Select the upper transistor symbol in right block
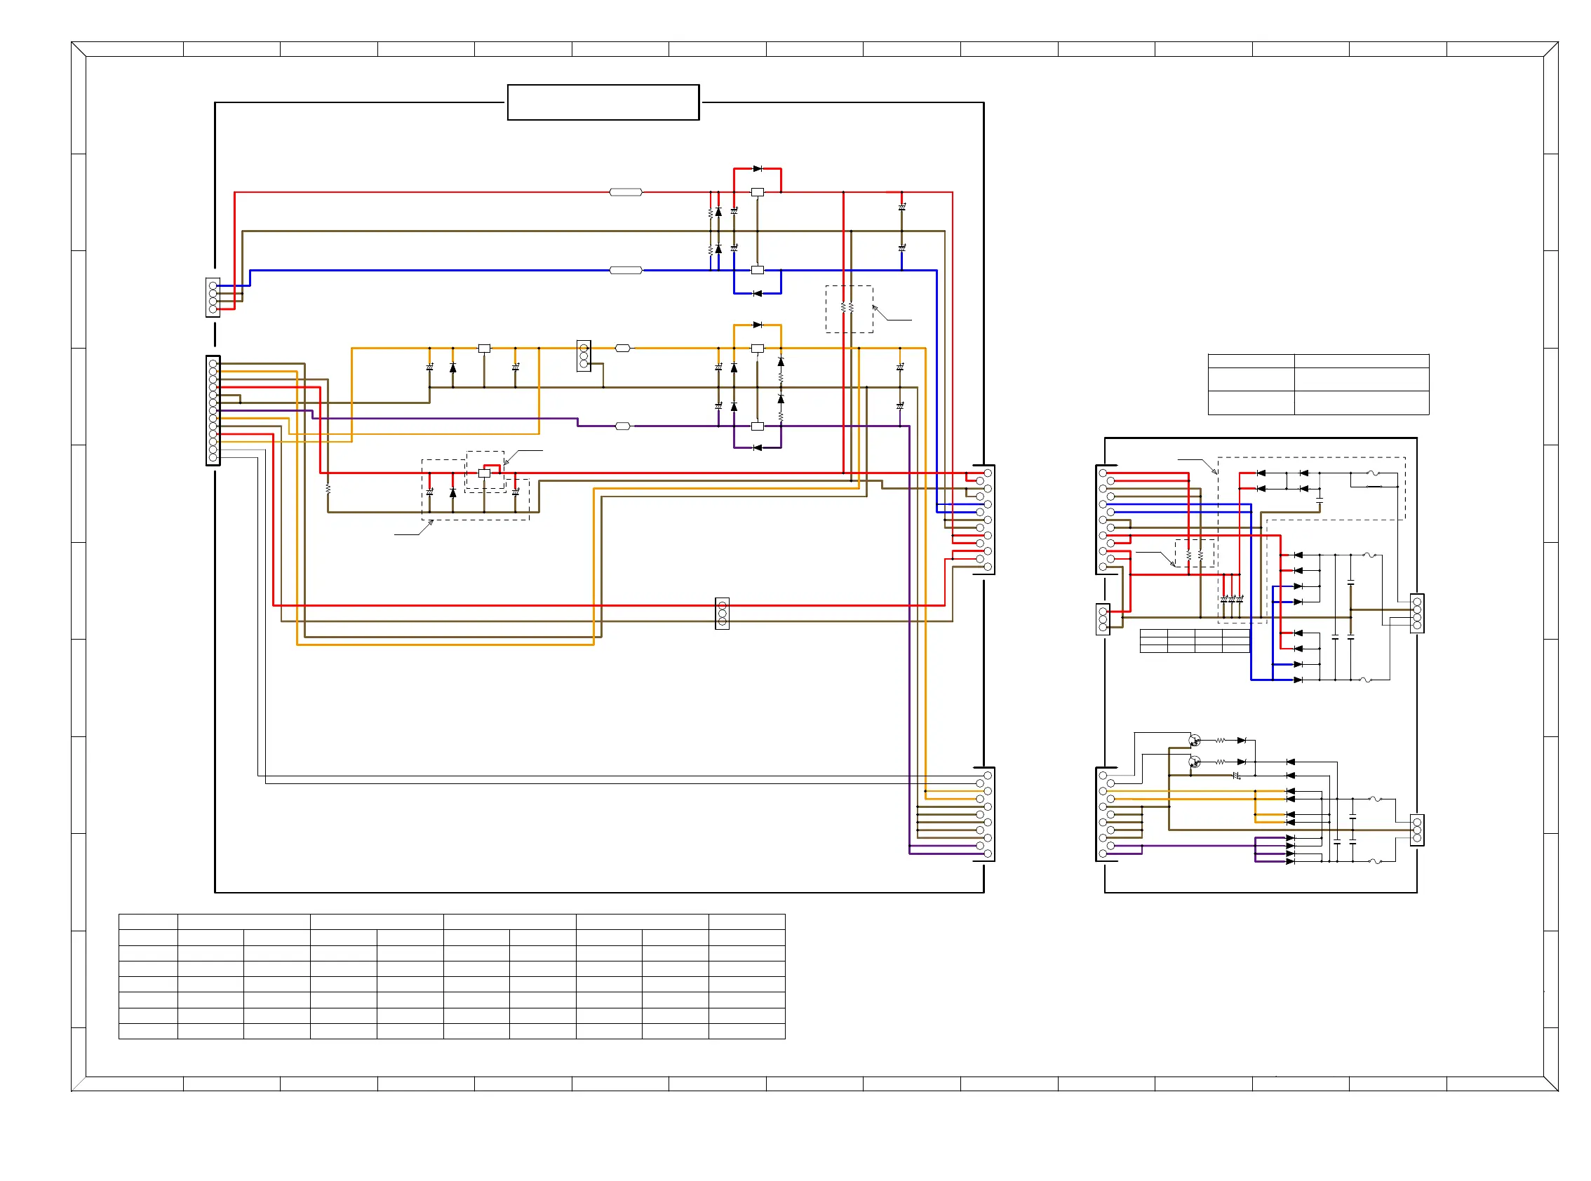 tap(1194, 741)
